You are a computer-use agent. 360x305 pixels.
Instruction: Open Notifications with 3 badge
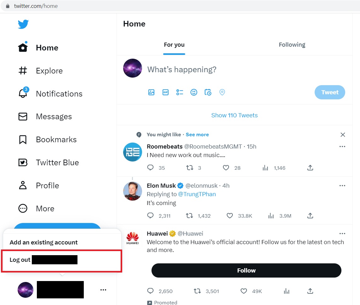click(x=50, y=94)
